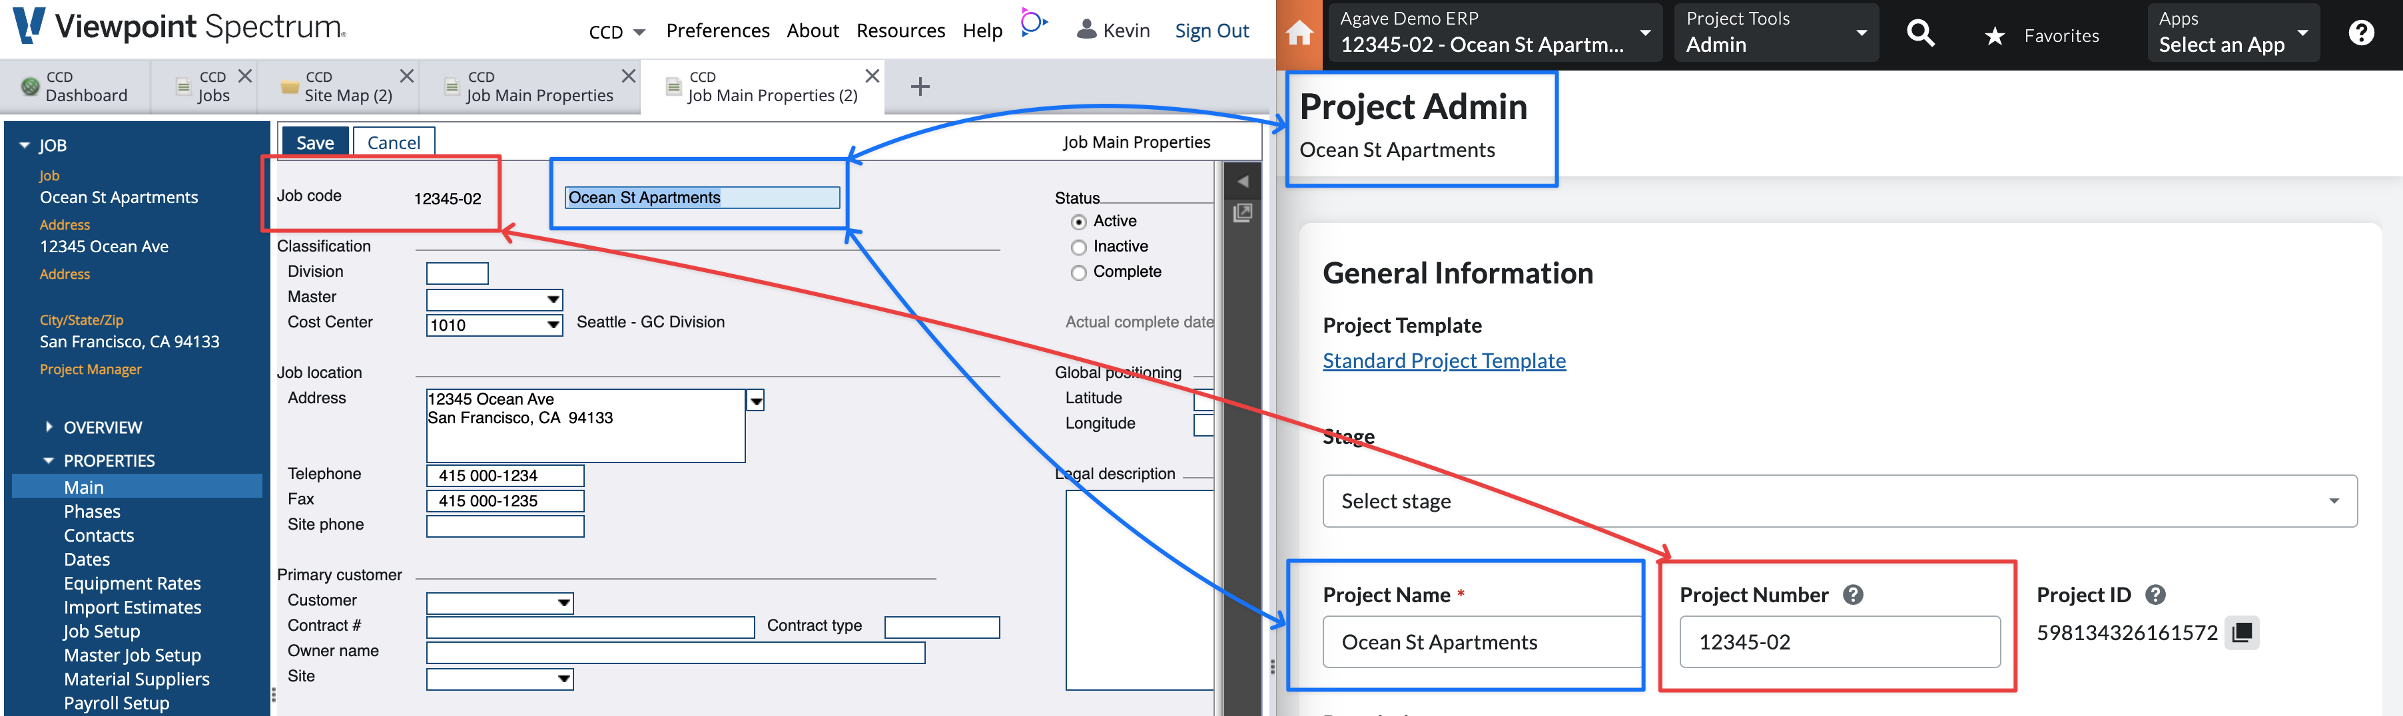Viewport: 2403px width, 716px height.
Task: Select Phases in the properties tree
Action: [91, 511]
